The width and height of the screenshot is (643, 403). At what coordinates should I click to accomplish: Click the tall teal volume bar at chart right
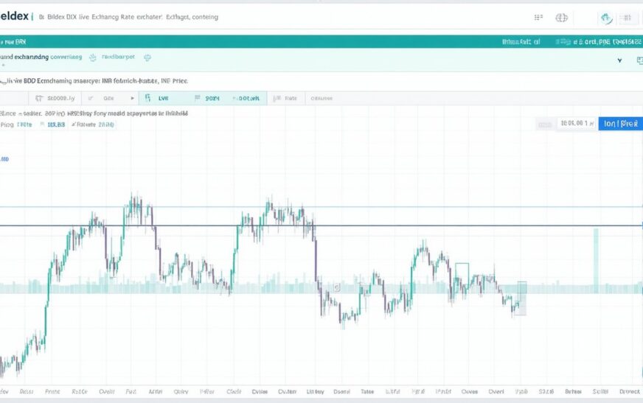[x=596, y=259]
